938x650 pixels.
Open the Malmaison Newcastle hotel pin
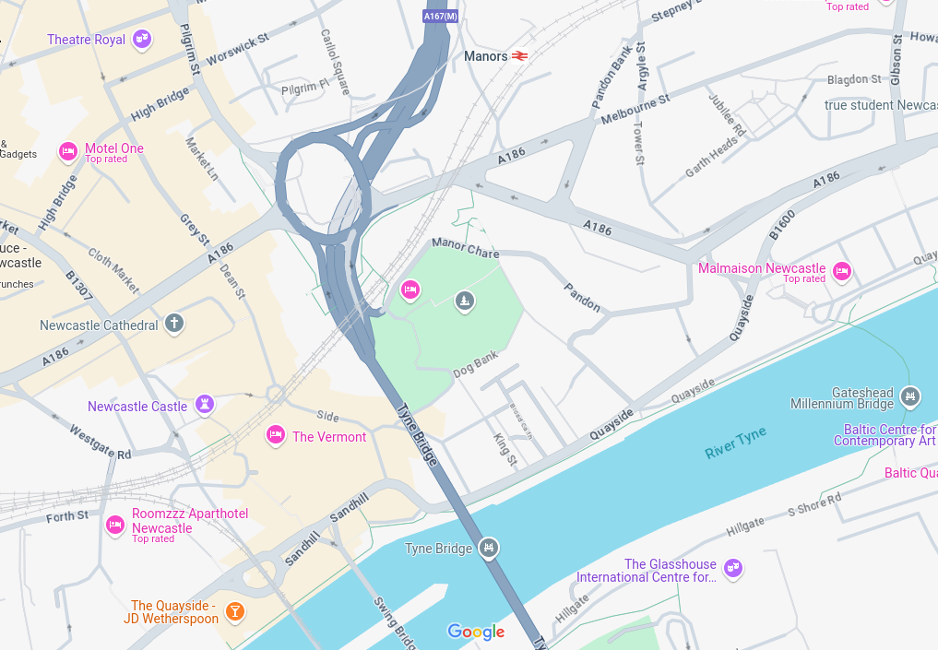click(x=842, y=271)
